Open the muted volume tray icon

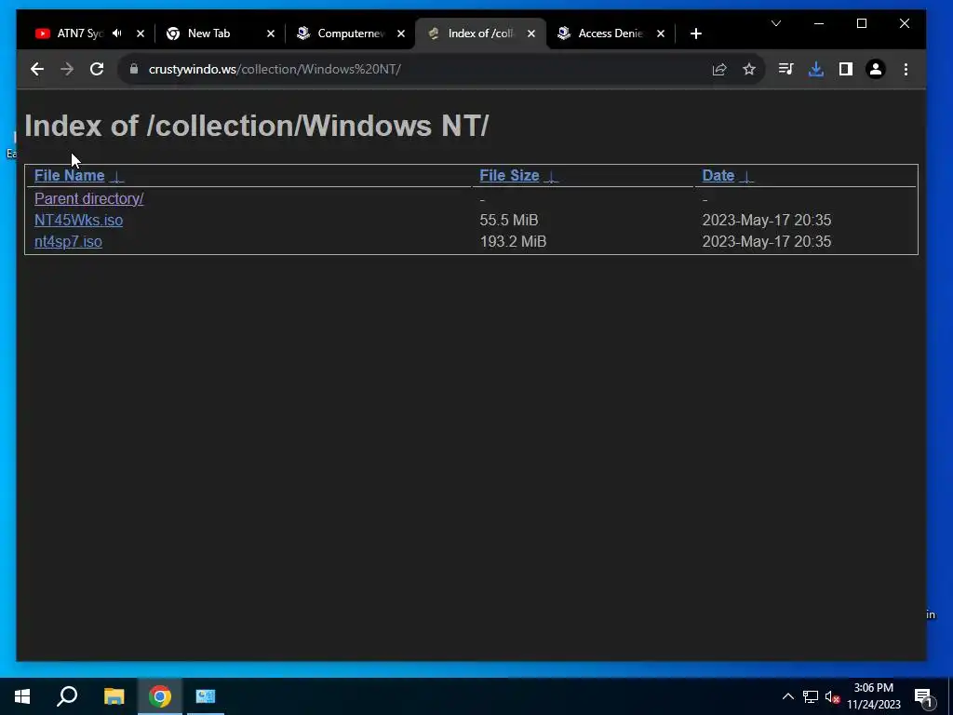832,696
